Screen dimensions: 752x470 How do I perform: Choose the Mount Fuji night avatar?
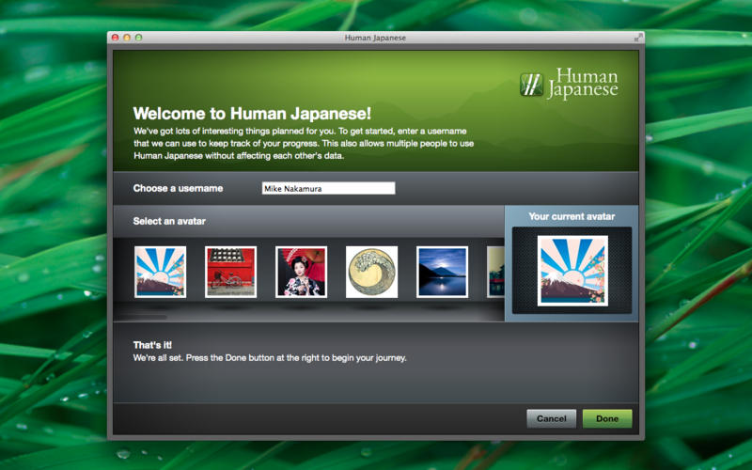[x=442, y=272]
